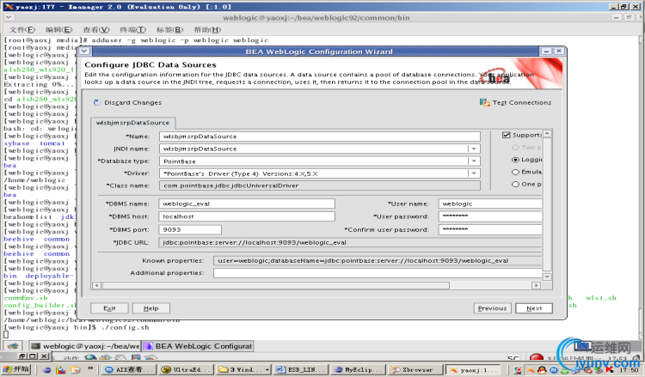The image size is (645, 377).
Task: Click the Exit button
Action: [109, 308]
